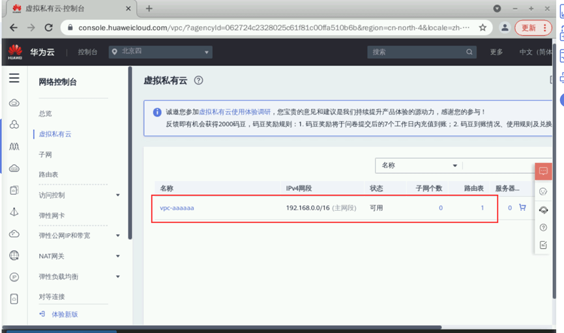Open the customer service headset icon

(x=544, y=210)
